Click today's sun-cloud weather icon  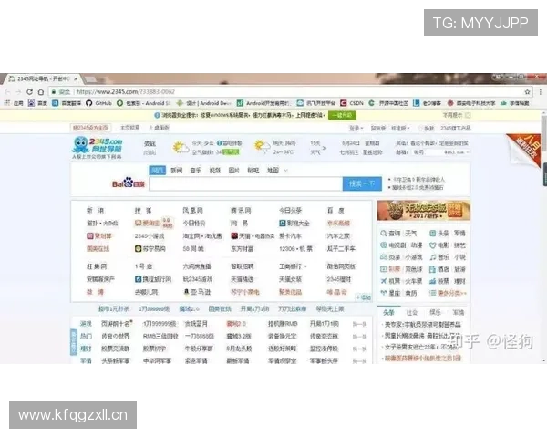coord(181,148)
